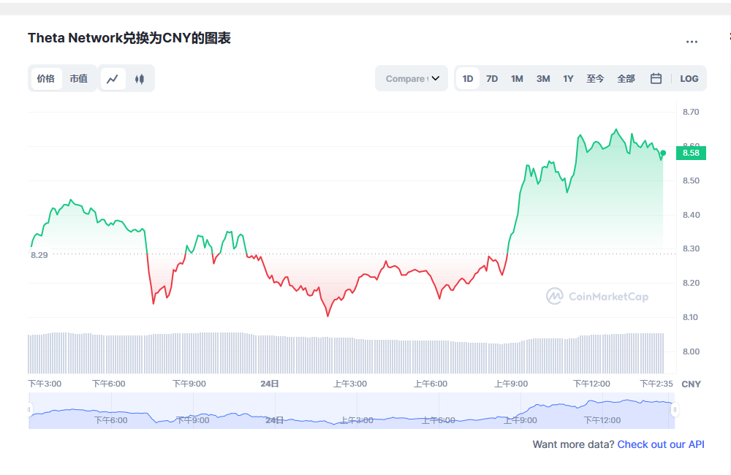
Task: Click the 8.00 price axis label
Action: point(691,351)
